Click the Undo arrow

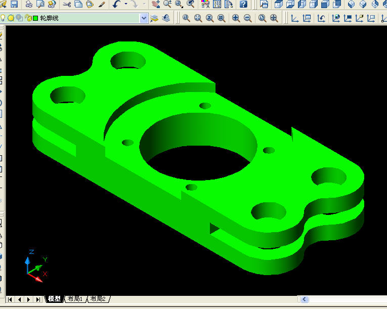116,4
